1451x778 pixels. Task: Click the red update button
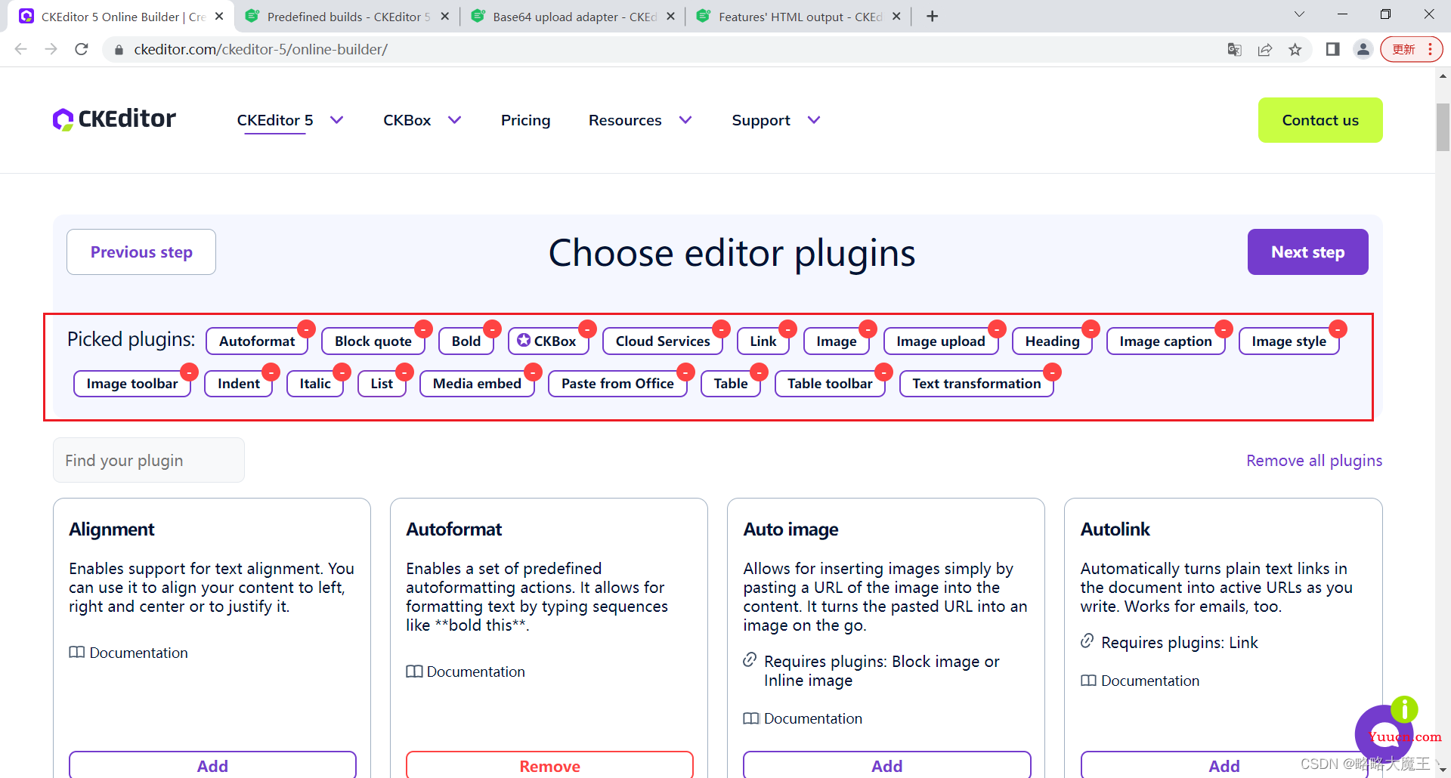pos(1411,49)
